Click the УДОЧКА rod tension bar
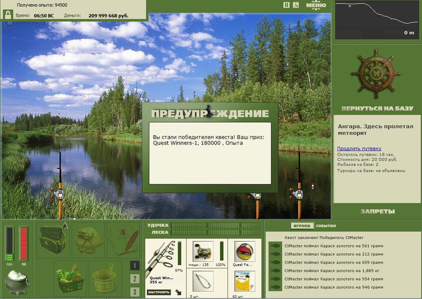 (x=216, y=225)
